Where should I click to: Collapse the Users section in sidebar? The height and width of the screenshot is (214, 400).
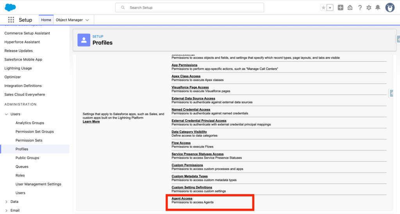coord(6,114)
